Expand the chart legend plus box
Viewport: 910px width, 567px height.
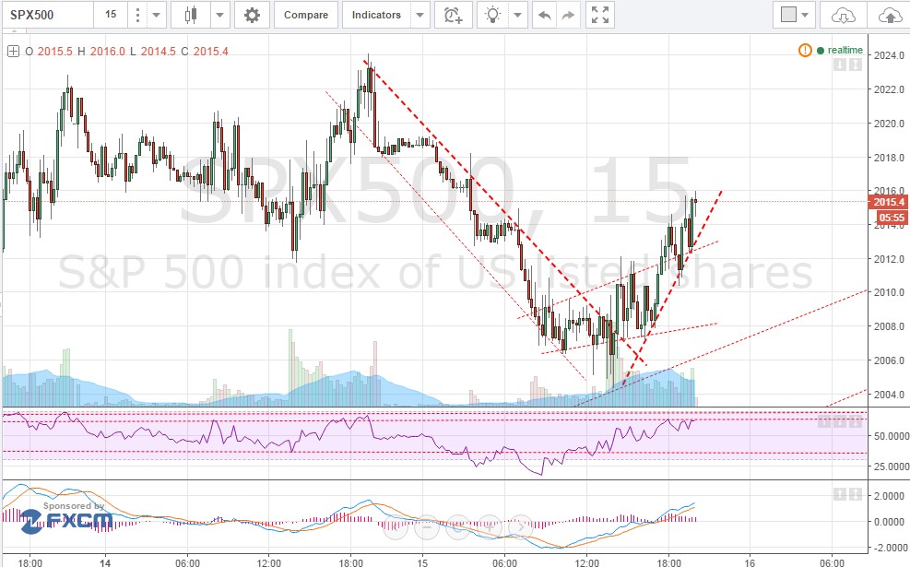[13, 51]
